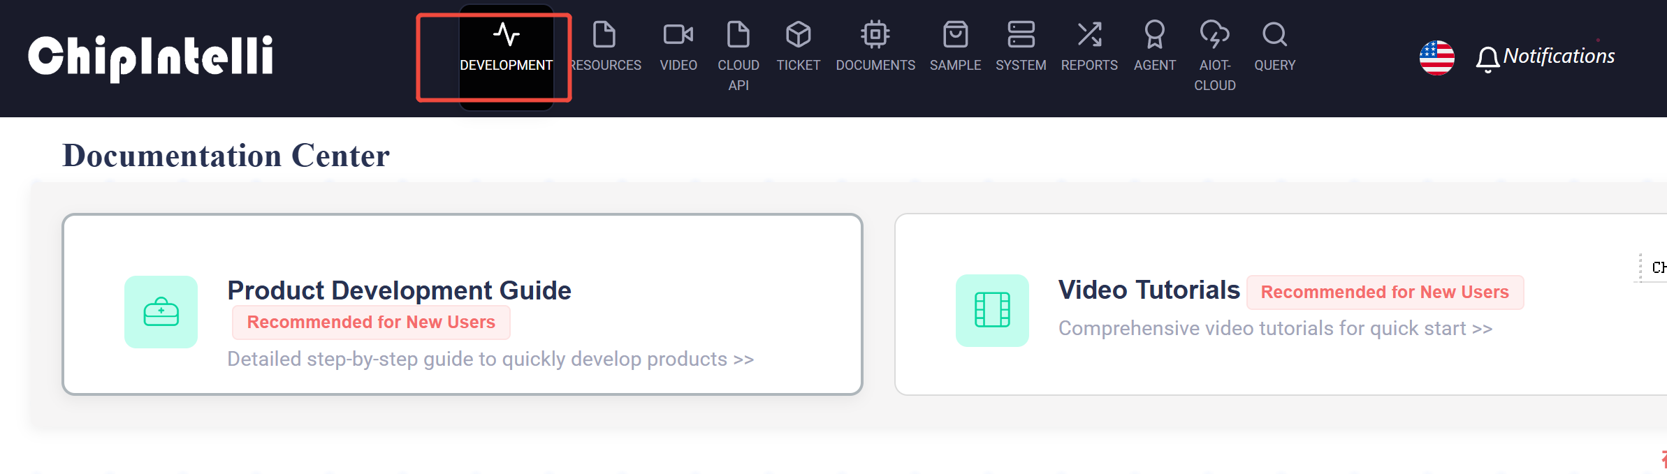Select the Agent award badge icon

(1154, 34)
